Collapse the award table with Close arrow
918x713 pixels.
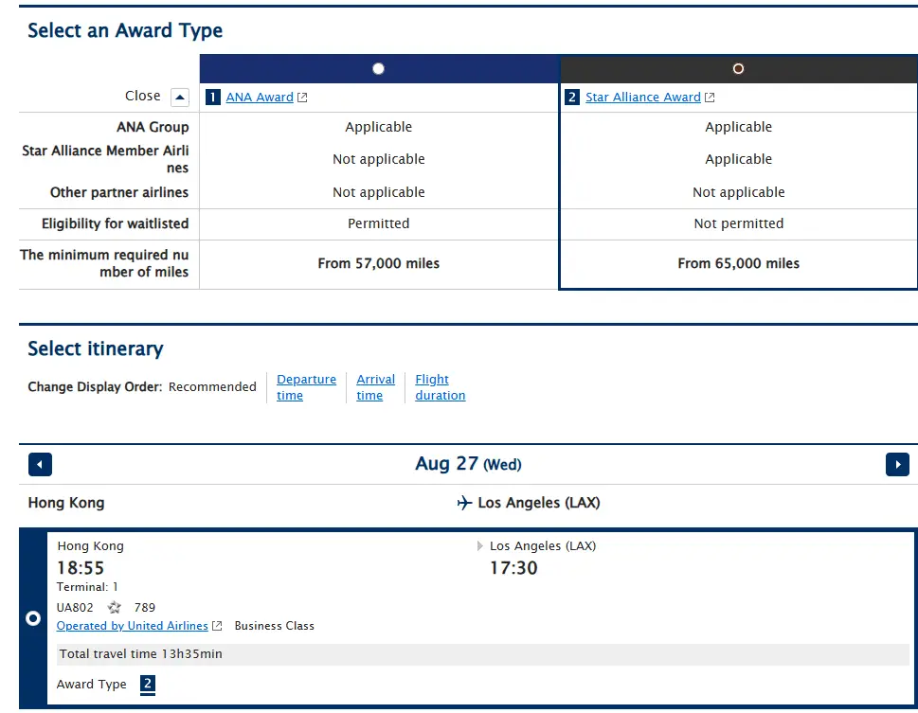(x=180, y=97)
